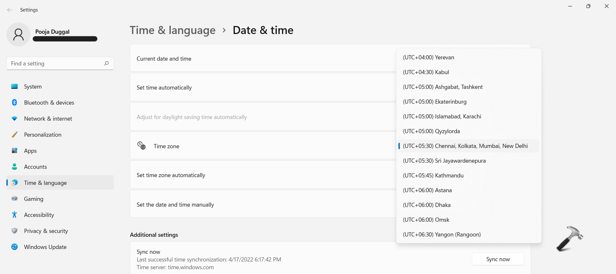The height and width of the screenshot is (274, 616).
Task: Click the Bluetooth & devices icon
Action: tap(14, 103)
